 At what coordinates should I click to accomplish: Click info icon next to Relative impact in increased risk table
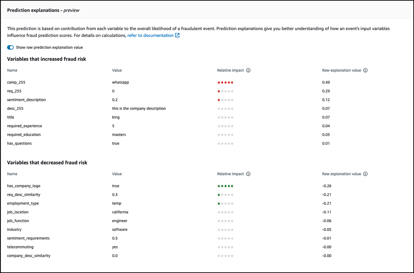click(248, 71)
